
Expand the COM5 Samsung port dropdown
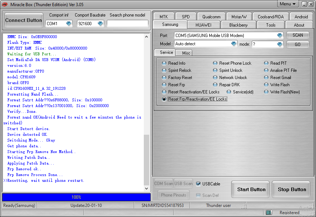coord(280,36)
